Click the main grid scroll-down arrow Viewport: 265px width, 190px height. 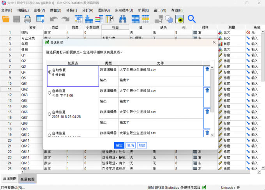[263, 168]
